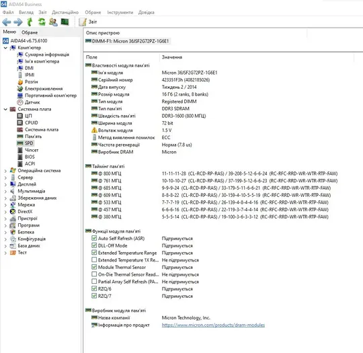
Task: Select the Чіпсет tree icon
Action: tap(20, 150)
